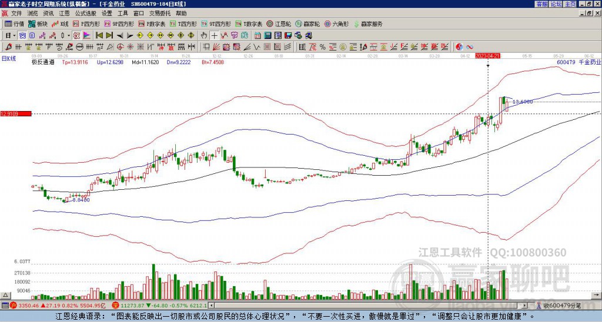Image resolution: width=602 pixels, height=322 pixels.
Task: Click the red 12.9109 price marker
Action: [16, 113]
